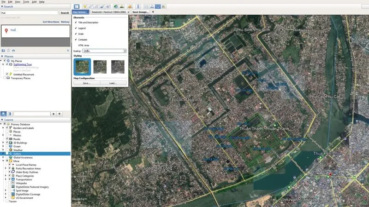The image size is (369, 207).
Task: Enable the Terrain layer checkbox
Action: coord(7,201)
